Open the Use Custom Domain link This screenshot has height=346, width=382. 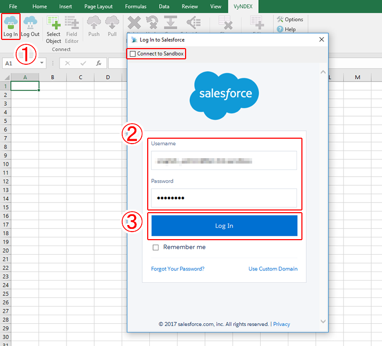click(x=273, y=269)
